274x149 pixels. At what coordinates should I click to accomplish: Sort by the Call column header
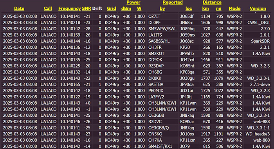pyautogui.click(x=48, y=8)
